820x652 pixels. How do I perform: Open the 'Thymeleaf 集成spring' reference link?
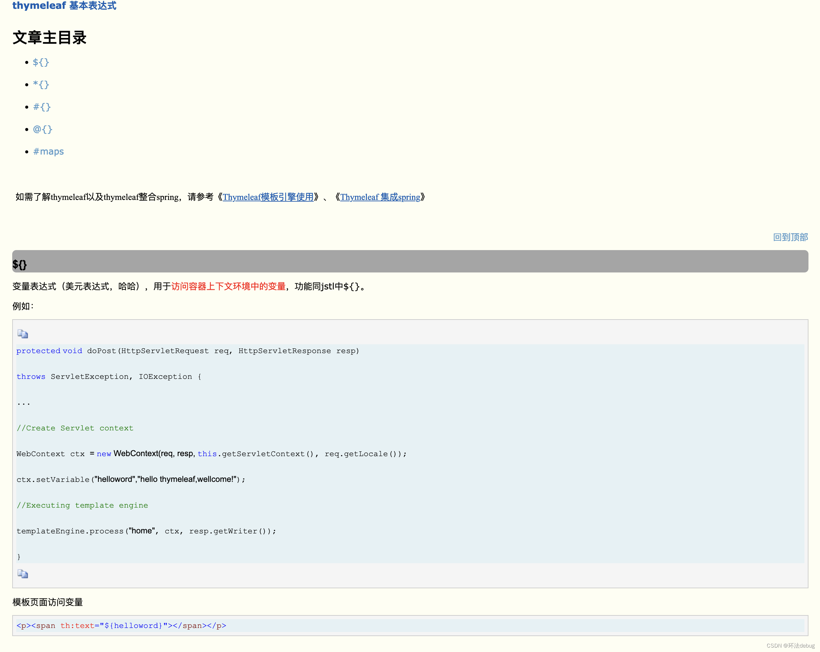(380, 197)
